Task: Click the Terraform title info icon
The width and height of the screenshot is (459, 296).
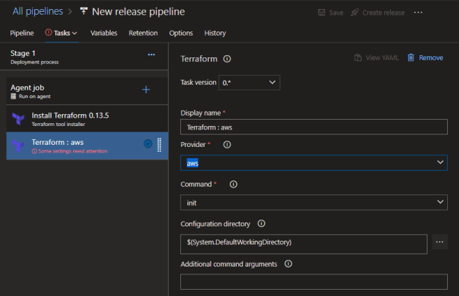Action: point(227,59)
